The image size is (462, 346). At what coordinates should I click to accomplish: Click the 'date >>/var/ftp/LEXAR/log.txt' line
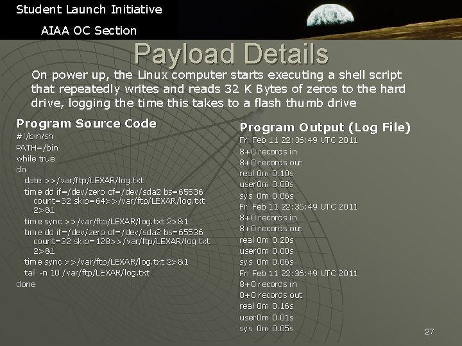click(84, 180)
